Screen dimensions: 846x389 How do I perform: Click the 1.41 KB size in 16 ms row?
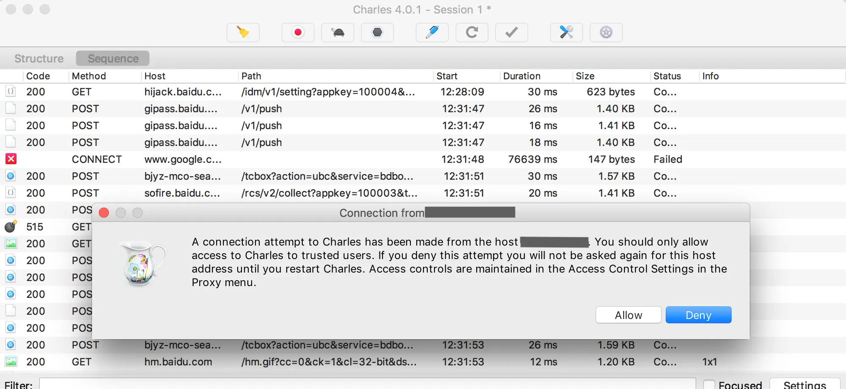pos(616,125)
